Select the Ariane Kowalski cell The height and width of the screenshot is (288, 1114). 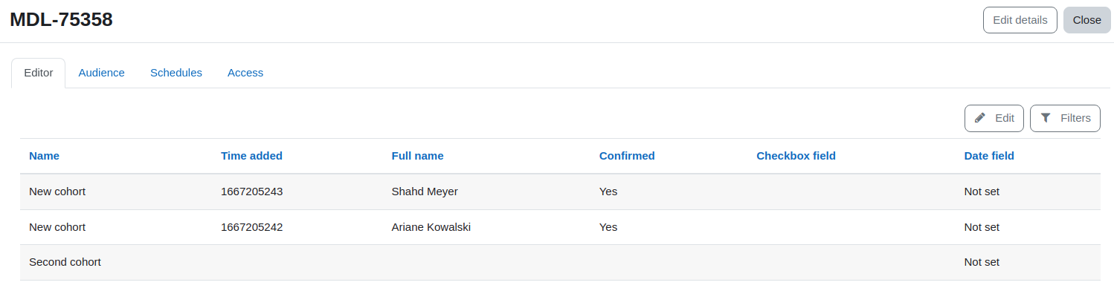pos(431,227)
